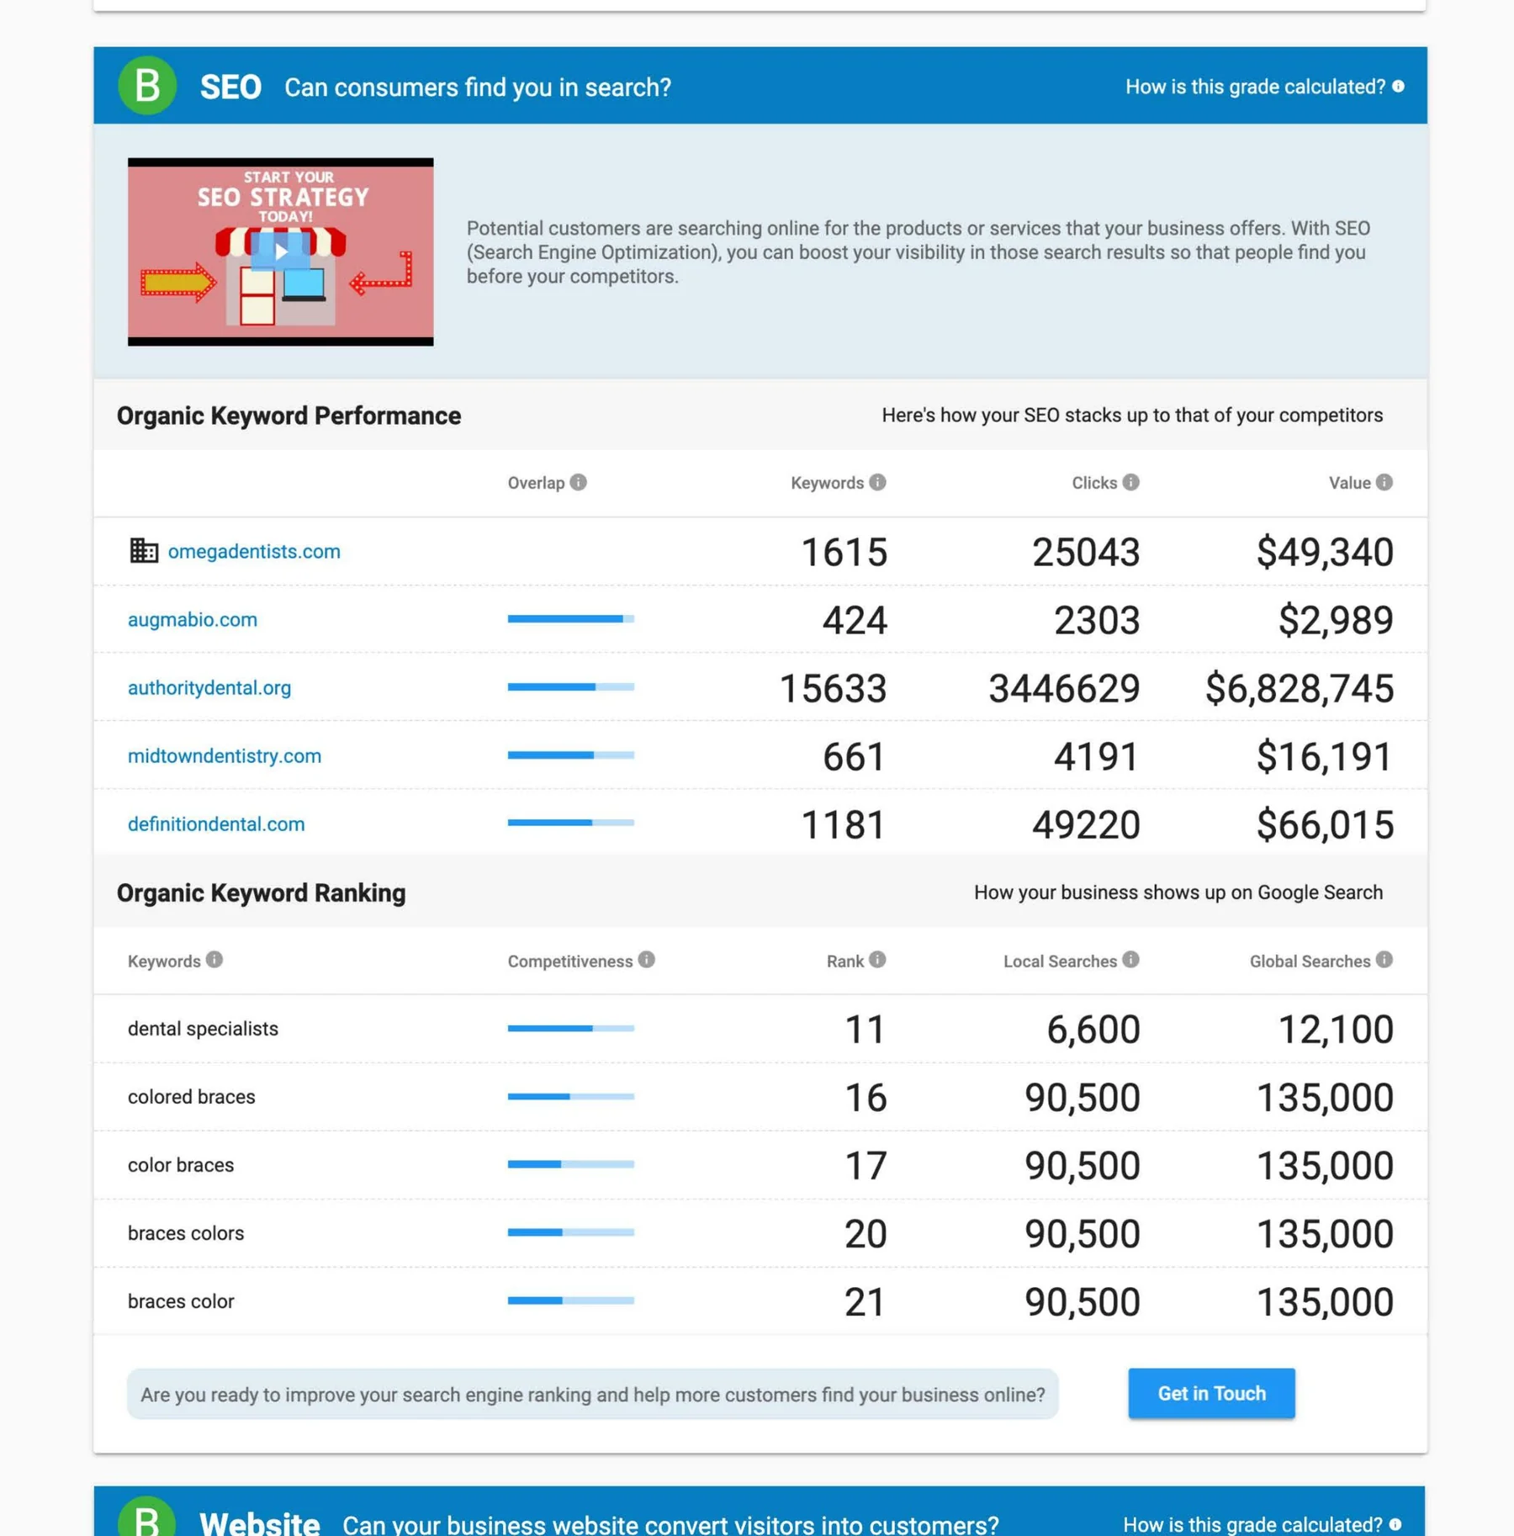This screenshot has width=1514, height=1536.
Task: Click the 'ready to improve' prompt message
Action: [592, 1394]
